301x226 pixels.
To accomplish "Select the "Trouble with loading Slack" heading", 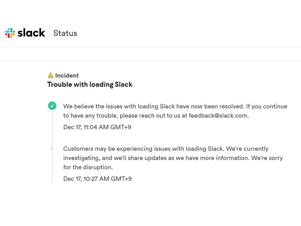I will [90, 84].
